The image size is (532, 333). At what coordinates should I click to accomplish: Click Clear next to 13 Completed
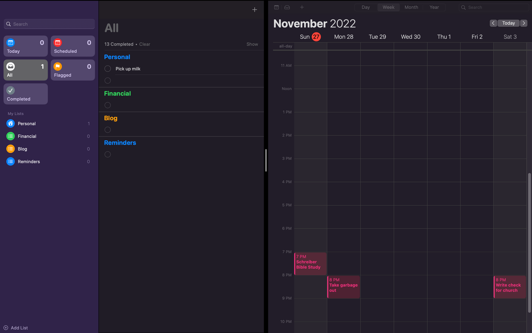[x=144, y=44]
